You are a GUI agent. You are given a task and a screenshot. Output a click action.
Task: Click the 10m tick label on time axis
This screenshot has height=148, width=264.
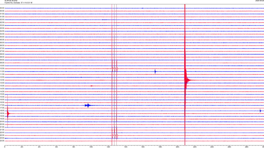click(91, 147)
